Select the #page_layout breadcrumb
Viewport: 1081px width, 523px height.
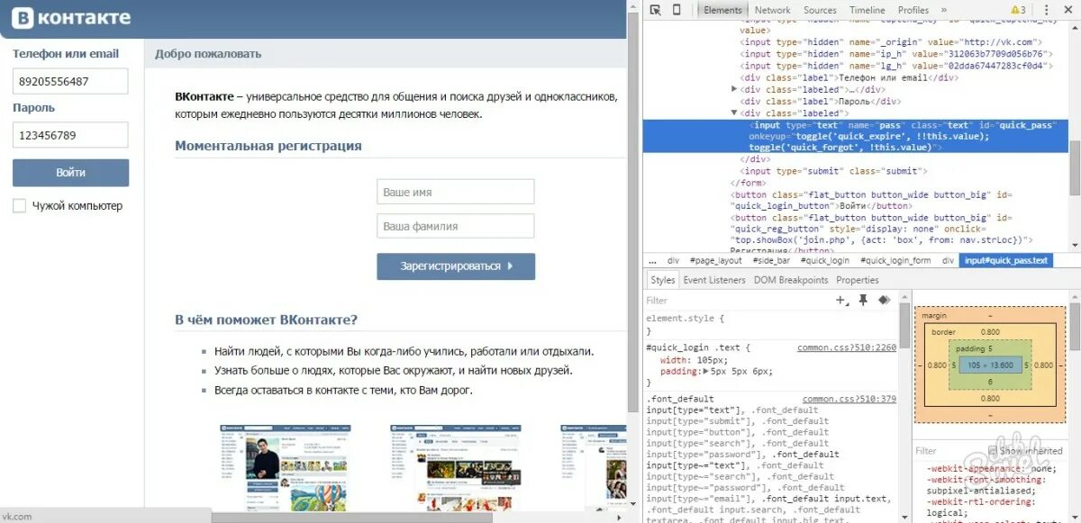(x=715, y=260)
